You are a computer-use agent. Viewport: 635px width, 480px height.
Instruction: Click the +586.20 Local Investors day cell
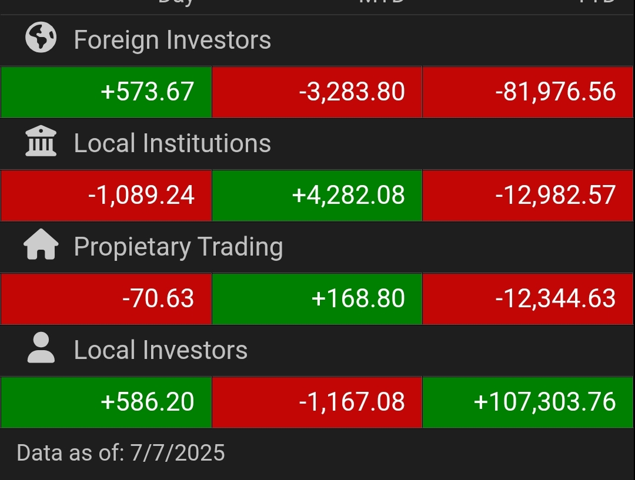106,402
